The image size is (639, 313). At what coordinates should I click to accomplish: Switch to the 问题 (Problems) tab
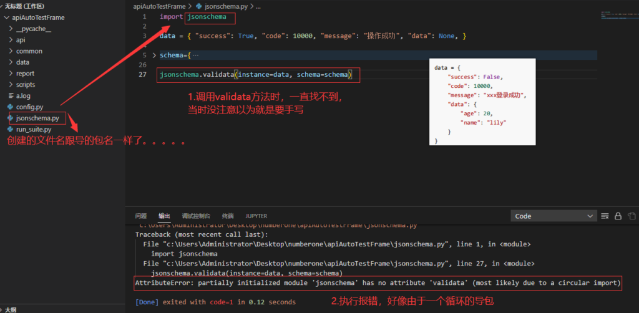coord(141,216)
